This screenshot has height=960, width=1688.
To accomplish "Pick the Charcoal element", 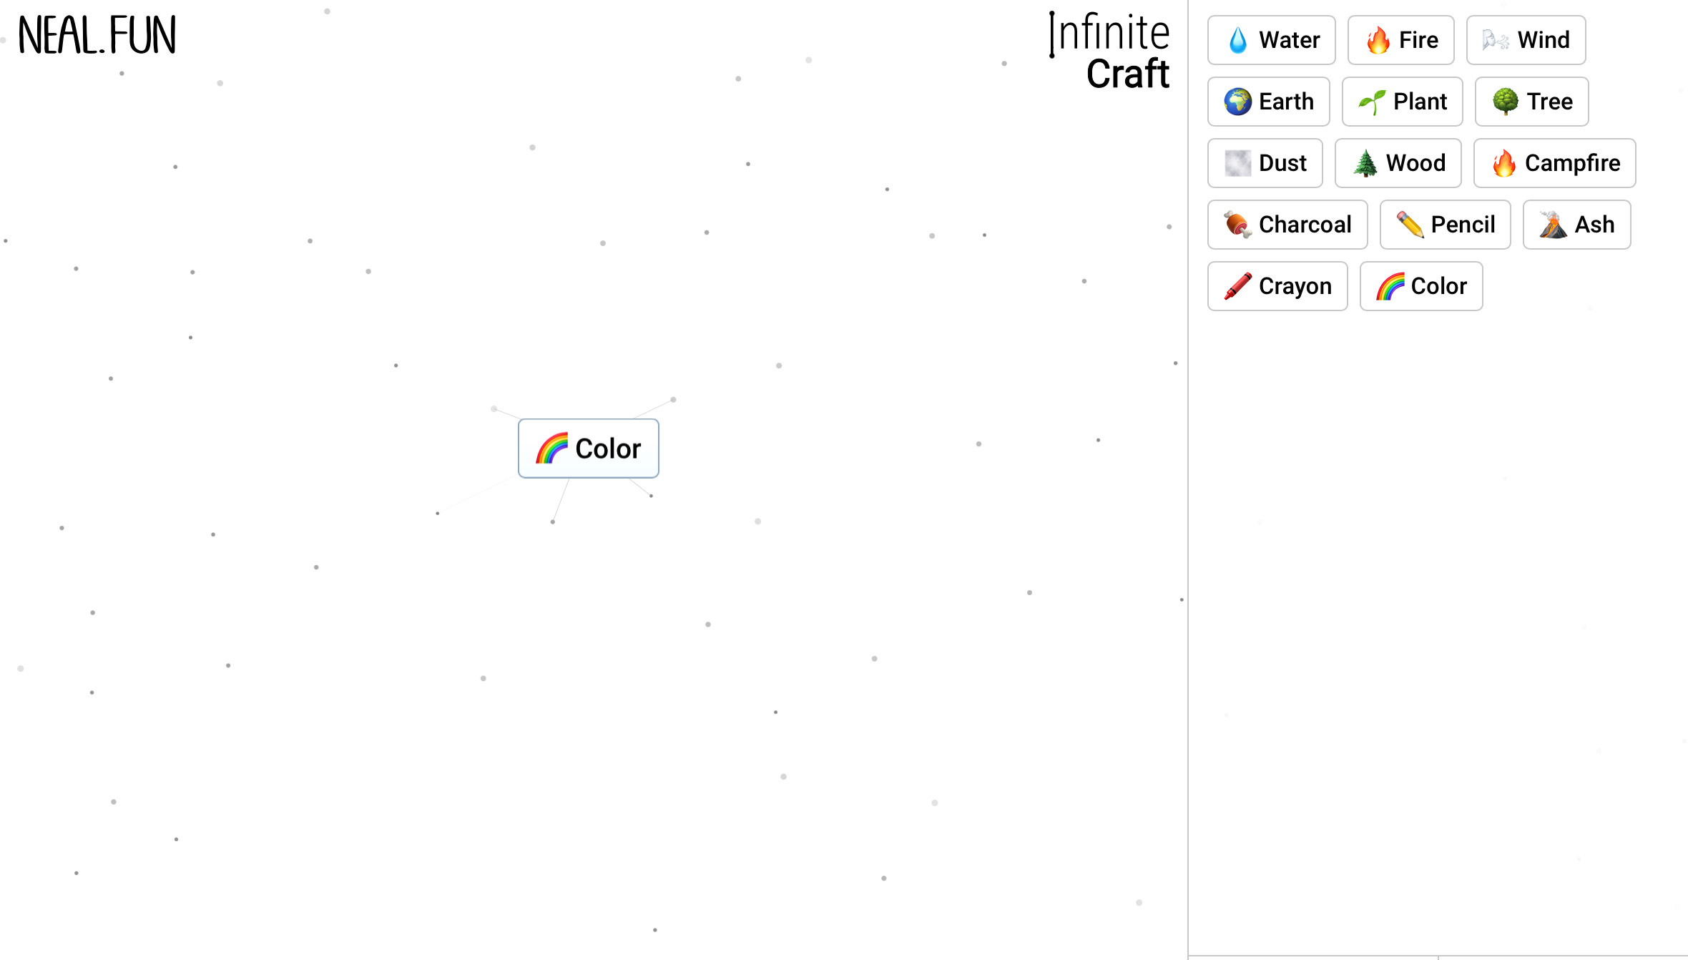I will (x=1287, y=225).
